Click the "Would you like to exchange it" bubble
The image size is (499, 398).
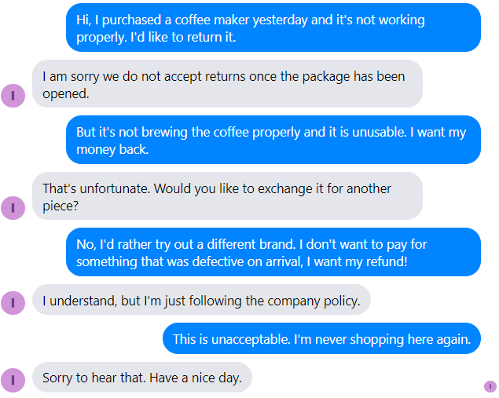point(227,196)
